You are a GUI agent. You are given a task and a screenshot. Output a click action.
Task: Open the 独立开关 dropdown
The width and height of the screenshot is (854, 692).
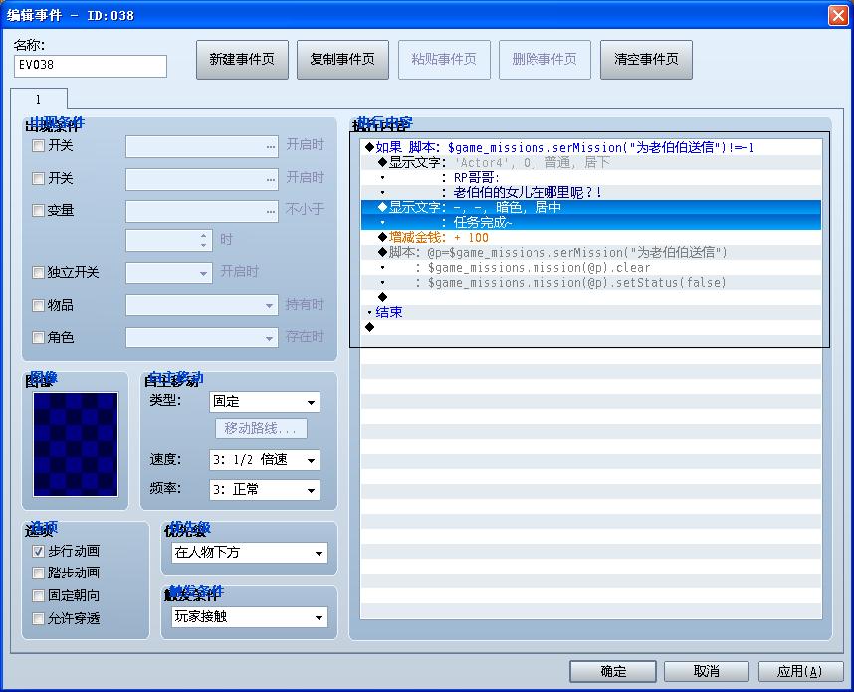click(x=169, y=273)
